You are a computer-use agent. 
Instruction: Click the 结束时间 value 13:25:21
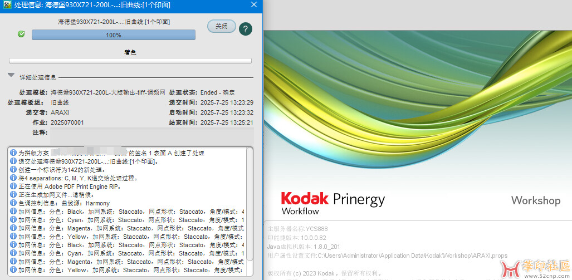227,122
